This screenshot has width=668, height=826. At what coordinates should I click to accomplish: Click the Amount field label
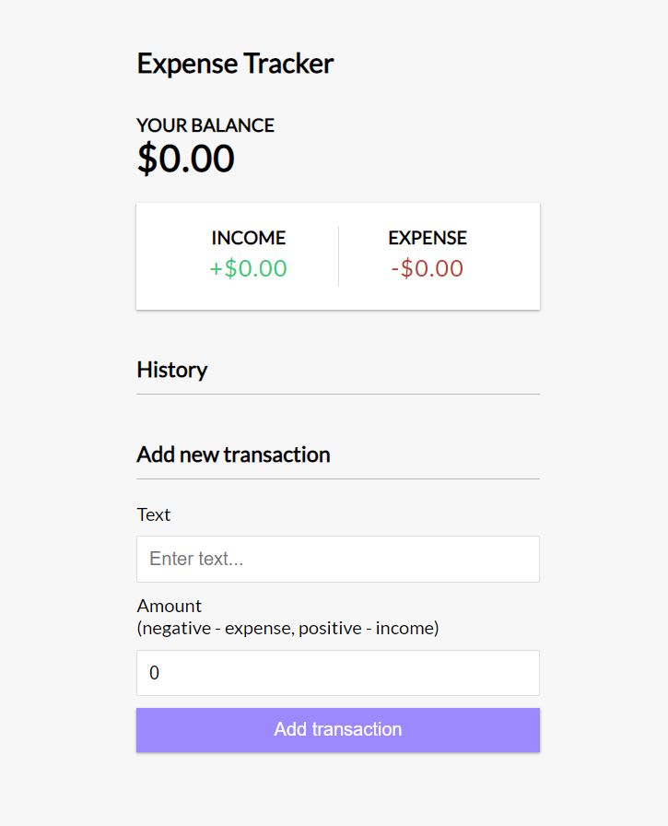click(x=170, y=606)
